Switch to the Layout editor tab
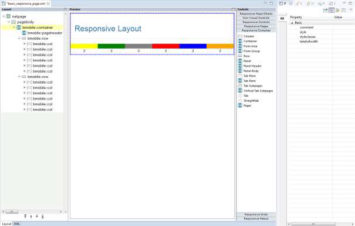Screen dimensions: 355x226 [6, 224]
